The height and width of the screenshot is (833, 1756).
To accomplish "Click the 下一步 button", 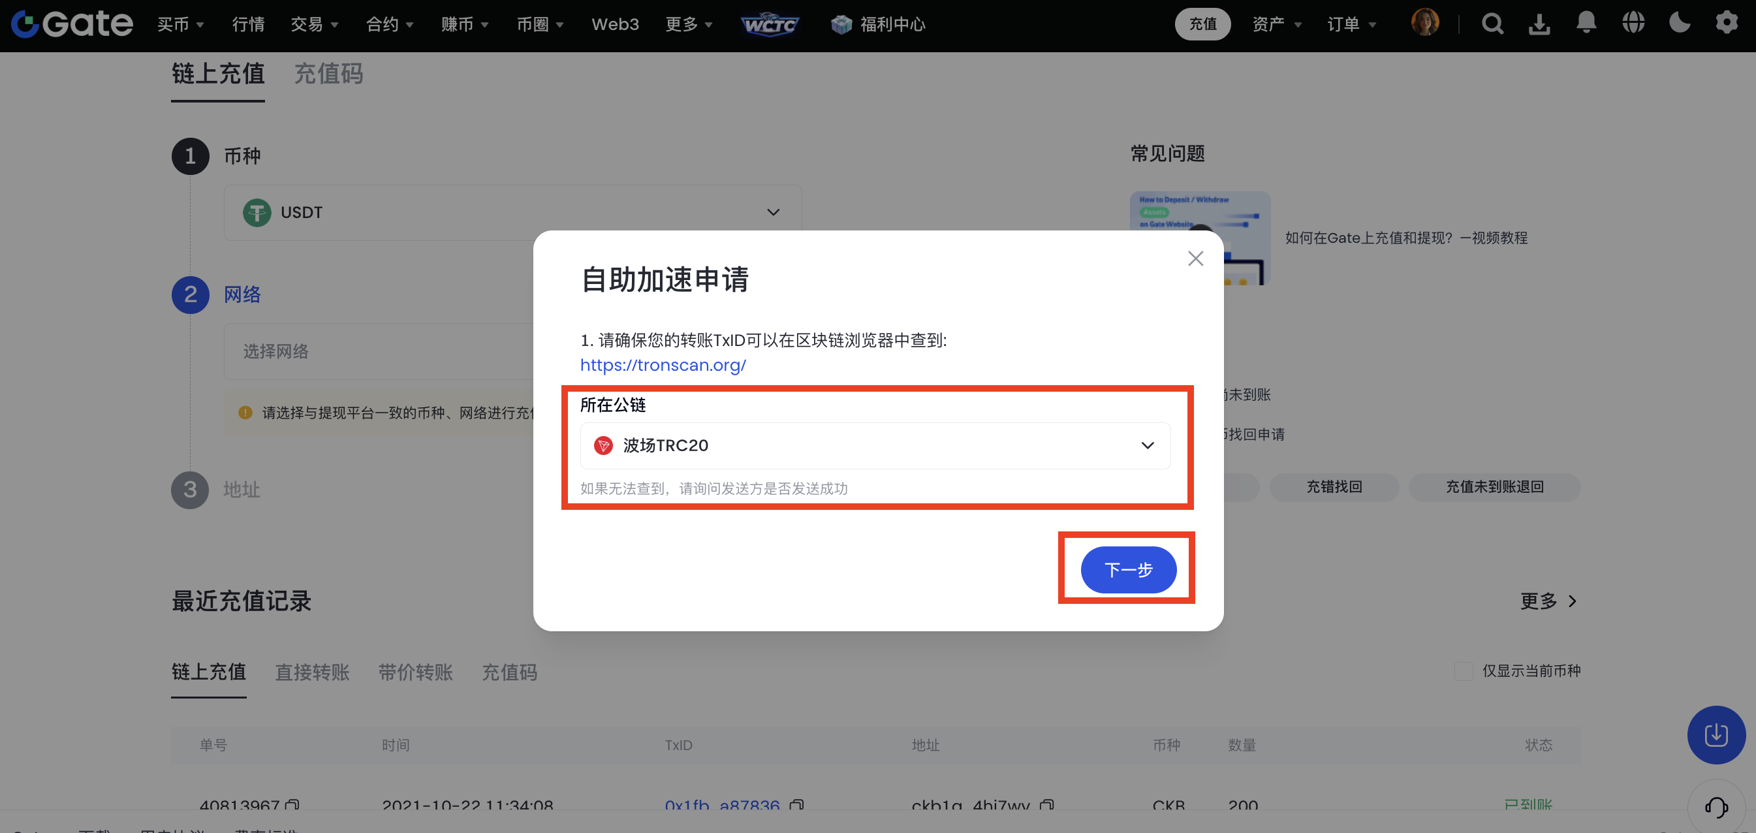I will (x=1128, y=569).
